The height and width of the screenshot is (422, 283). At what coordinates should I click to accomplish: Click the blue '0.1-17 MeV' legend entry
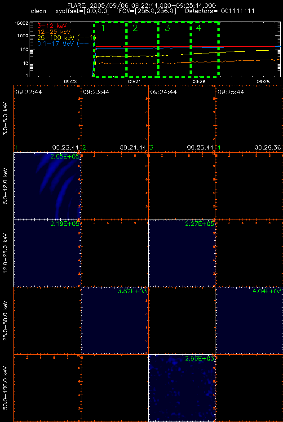pos(66,44)
